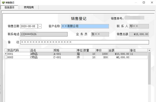
Task: Click the 货品代码 column header
Action: point(18,50)
